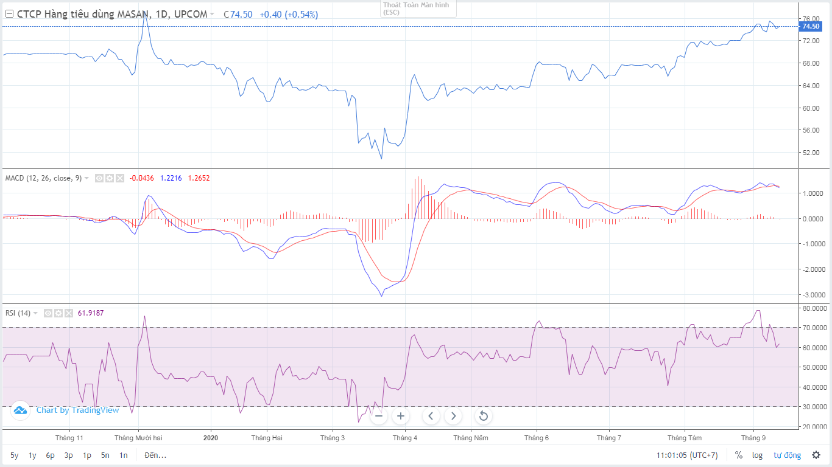The width and height of the screenshot is (832, 467).
Task: Select the 1n time range
Action: pos(124,455)
